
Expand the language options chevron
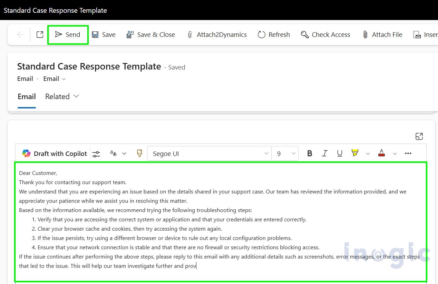(124, 154)
